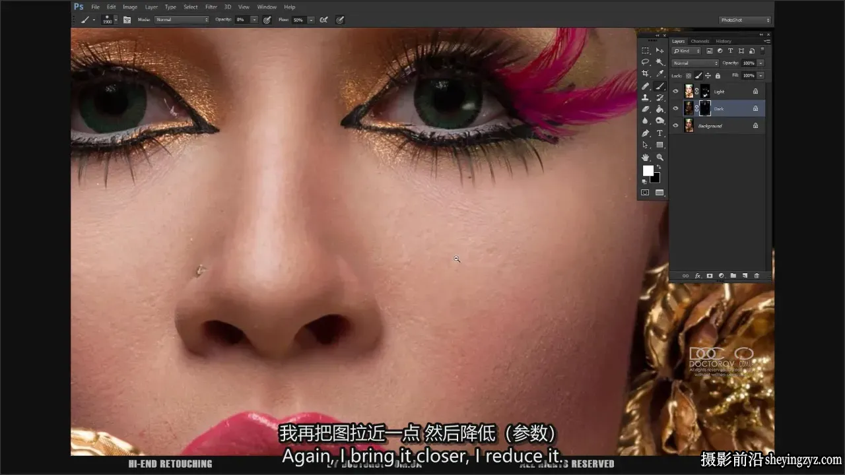Create a new layer group

coord(733,276)
